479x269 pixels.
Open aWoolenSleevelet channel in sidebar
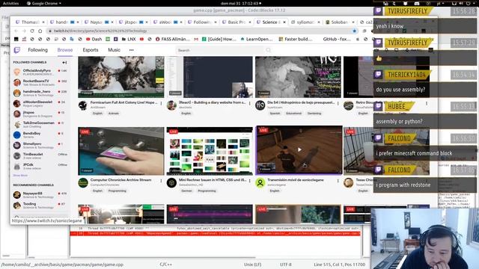[40, 103]
